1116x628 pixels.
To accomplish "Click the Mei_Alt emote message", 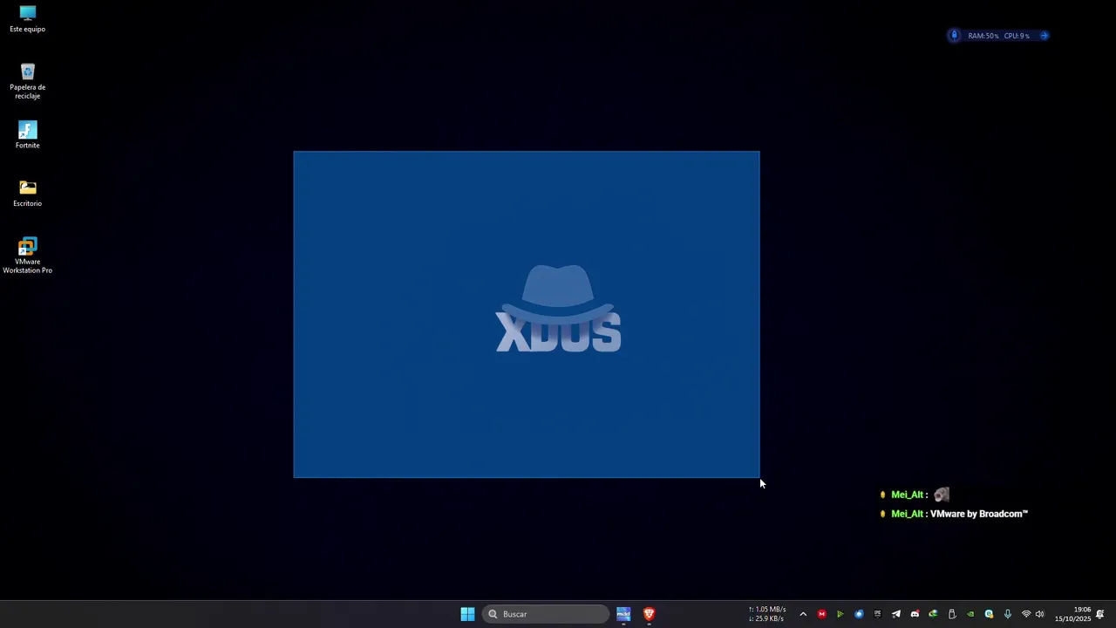I will (x=915, y=495).
